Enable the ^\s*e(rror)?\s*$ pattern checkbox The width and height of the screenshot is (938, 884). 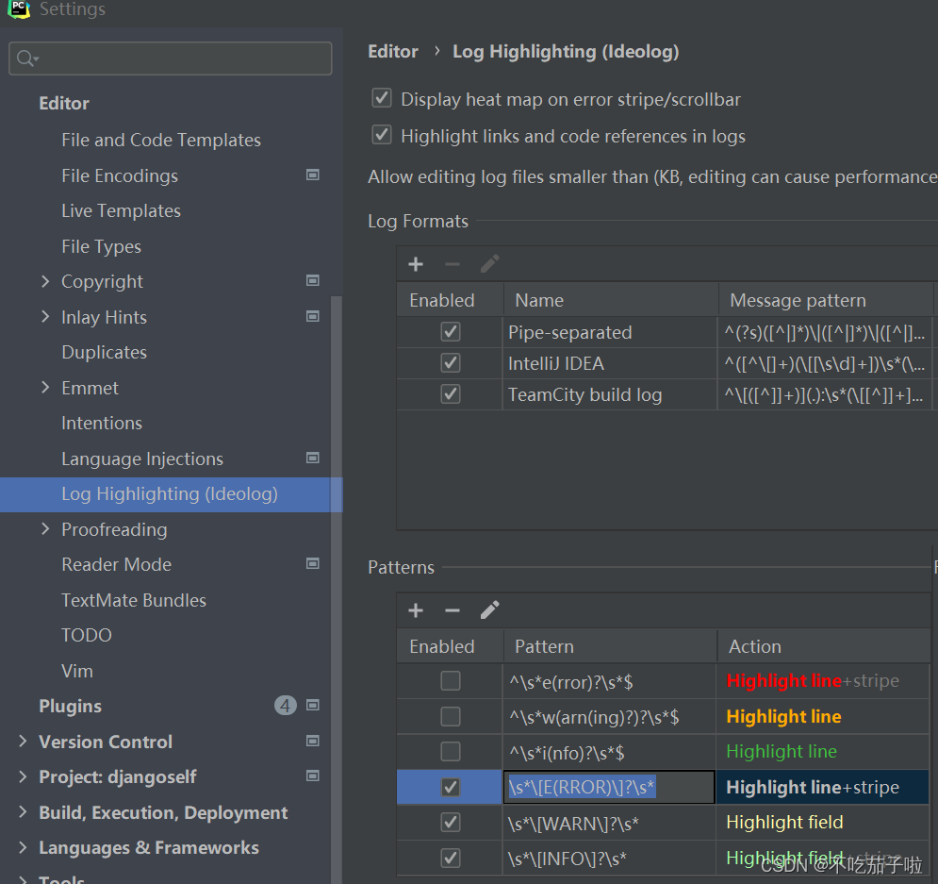451,681
